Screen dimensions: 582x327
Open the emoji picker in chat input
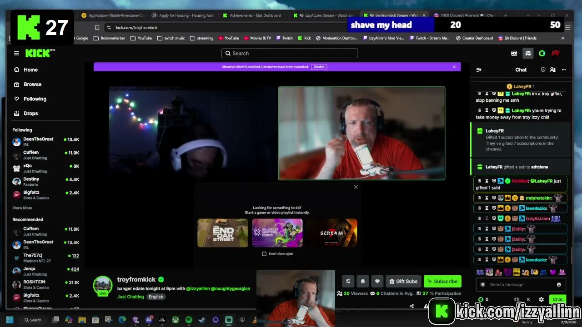[559, 285]
